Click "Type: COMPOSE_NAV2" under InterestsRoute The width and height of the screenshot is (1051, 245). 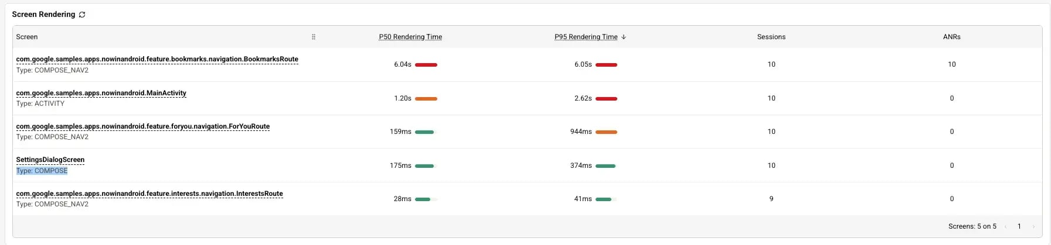(x=52, y=204)
